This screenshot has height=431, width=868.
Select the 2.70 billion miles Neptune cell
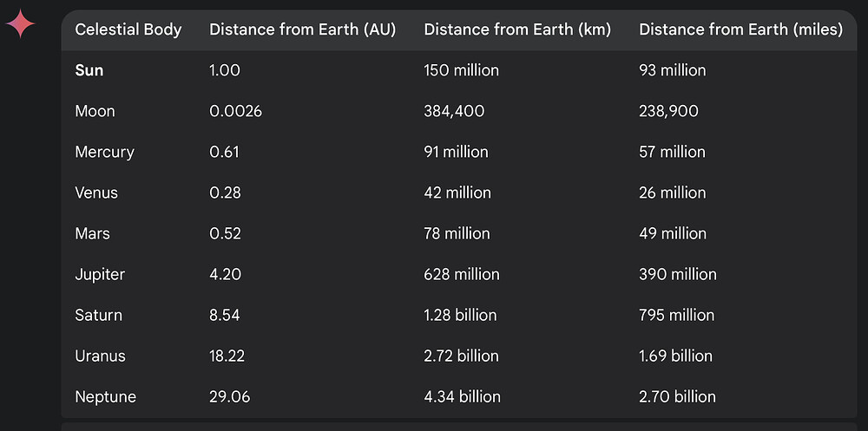pos(678,396)
